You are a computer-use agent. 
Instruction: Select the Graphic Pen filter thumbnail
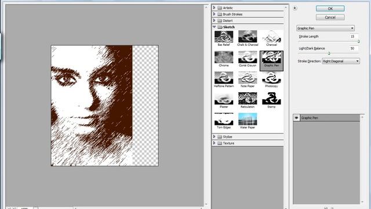tap(271, 60)
